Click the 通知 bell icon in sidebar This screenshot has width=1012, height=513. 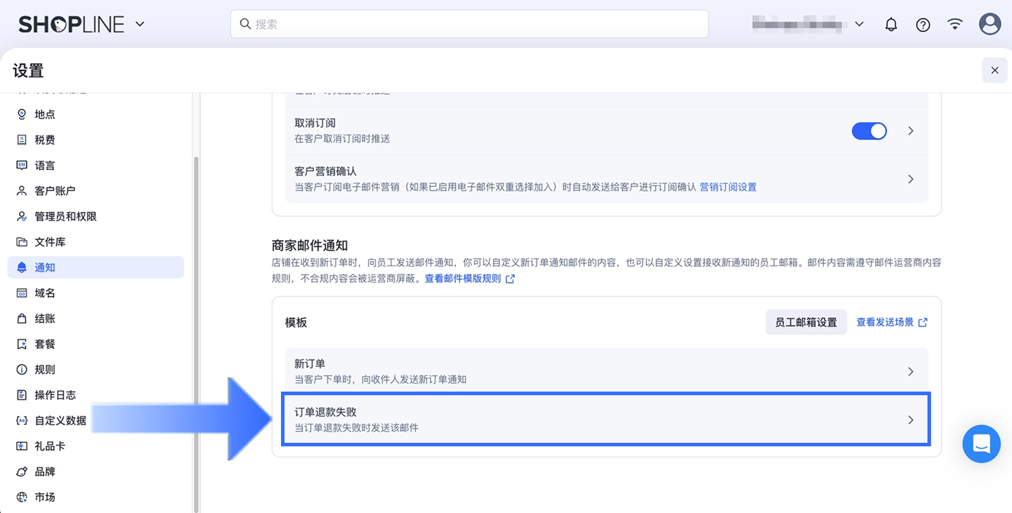tap(22, 267)
